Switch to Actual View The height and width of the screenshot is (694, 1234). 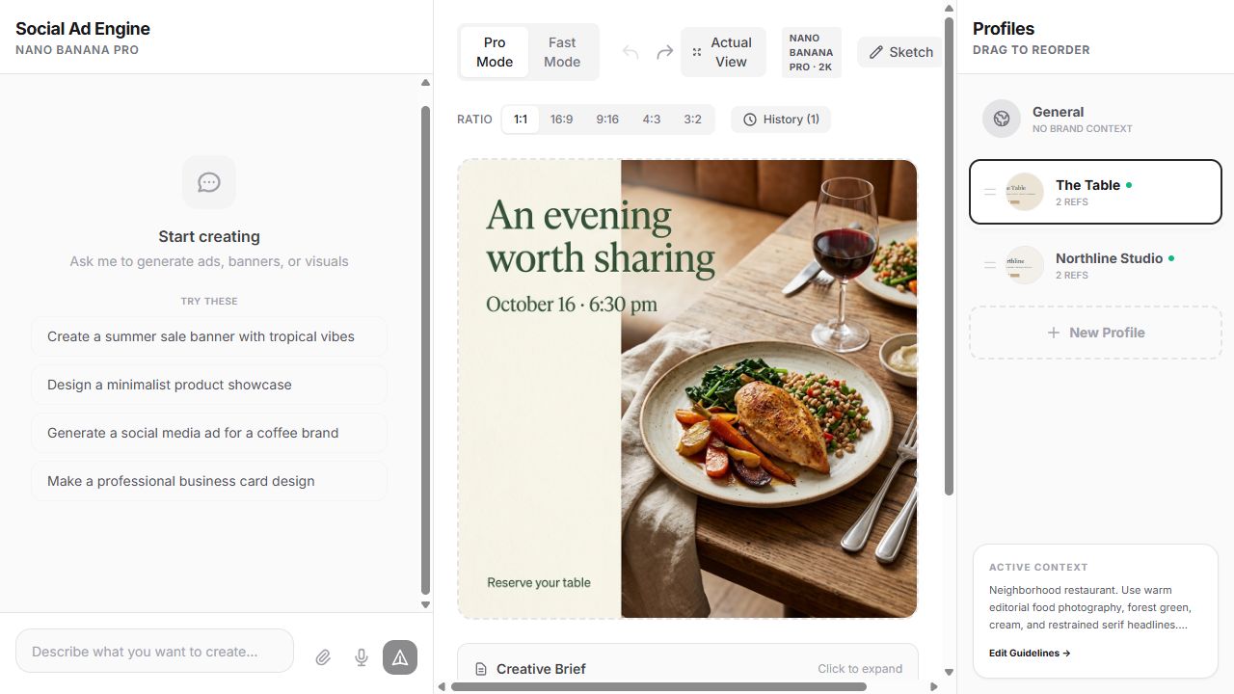coord(723,52)
